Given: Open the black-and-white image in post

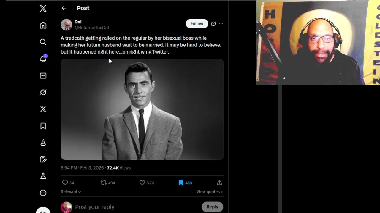Looking at the screenshot, I should point(142,109).
